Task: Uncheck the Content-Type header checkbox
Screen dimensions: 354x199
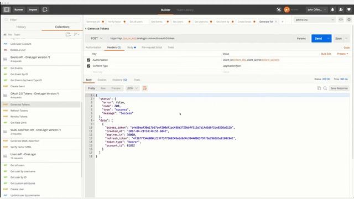Action: coord(88,66)
